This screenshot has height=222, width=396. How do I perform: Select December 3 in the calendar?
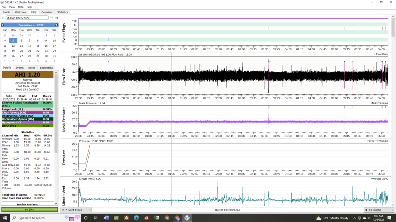(x=54, y=35)
